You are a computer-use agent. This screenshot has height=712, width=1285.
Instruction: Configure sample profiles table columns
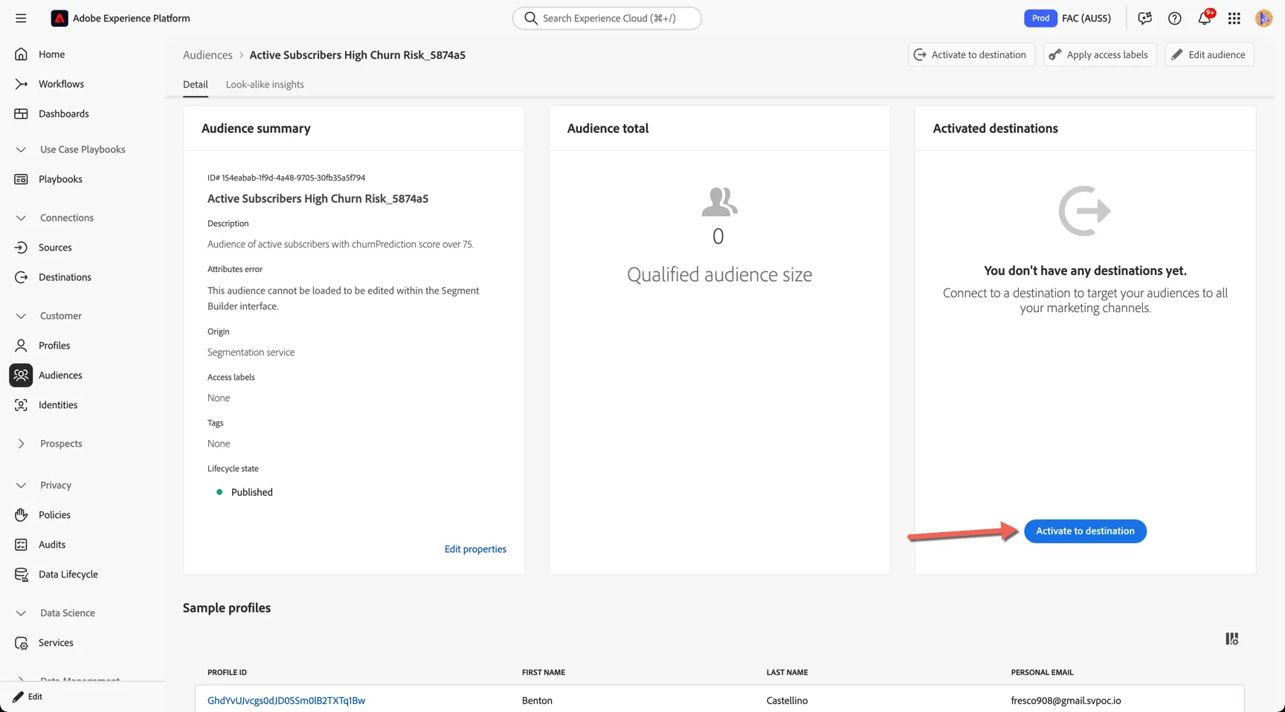(1232, 639)
